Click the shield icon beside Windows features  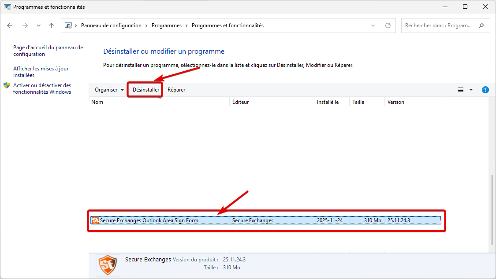[7, 85]
